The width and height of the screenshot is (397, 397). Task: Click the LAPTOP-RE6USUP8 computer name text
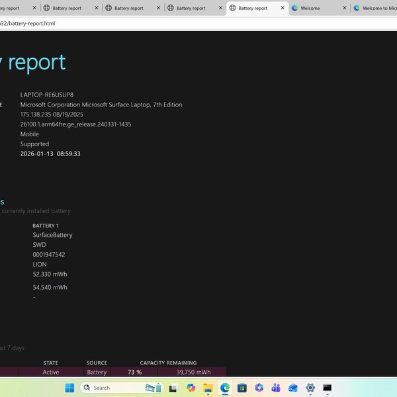point(47,95)
